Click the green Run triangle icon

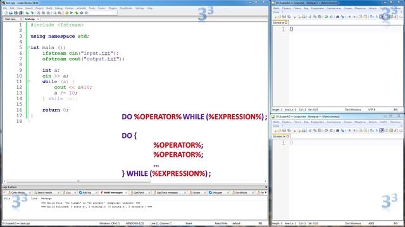[x=72, y=13]
